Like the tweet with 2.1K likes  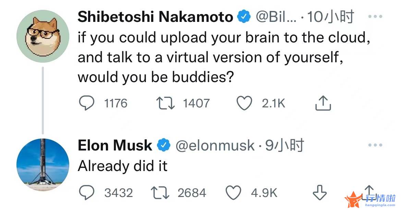[x=244, y=103]
